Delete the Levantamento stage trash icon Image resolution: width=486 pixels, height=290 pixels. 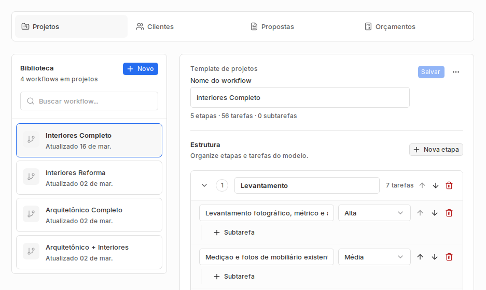click(449, 185)
